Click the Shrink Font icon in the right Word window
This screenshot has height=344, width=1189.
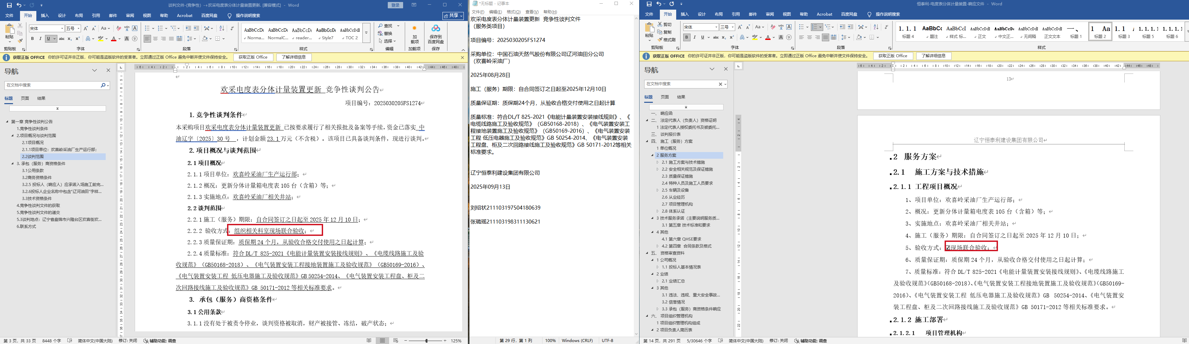click(x=748, y=27)
